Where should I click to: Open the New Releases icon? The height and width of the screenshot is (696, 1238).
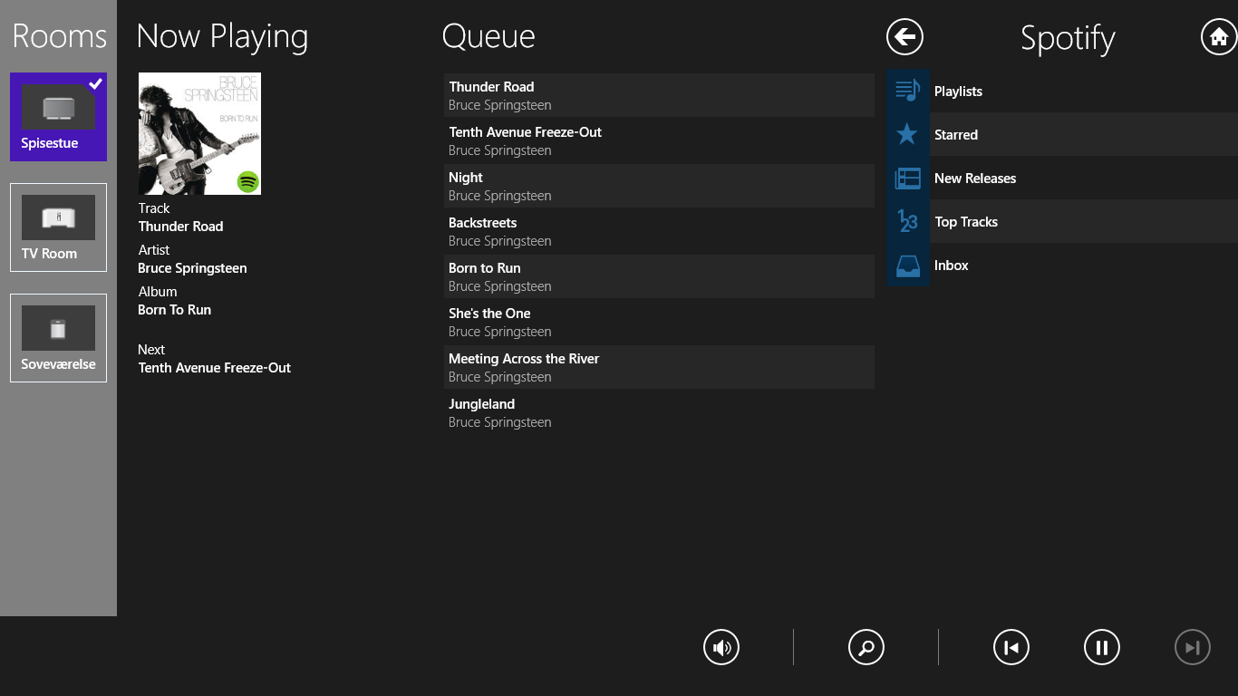tap(907, 178)
